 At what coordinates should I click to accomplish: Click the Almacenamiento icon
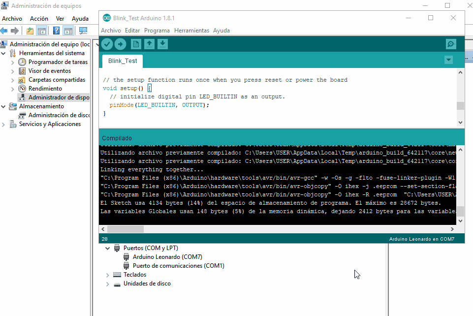(x=13, y=106)
